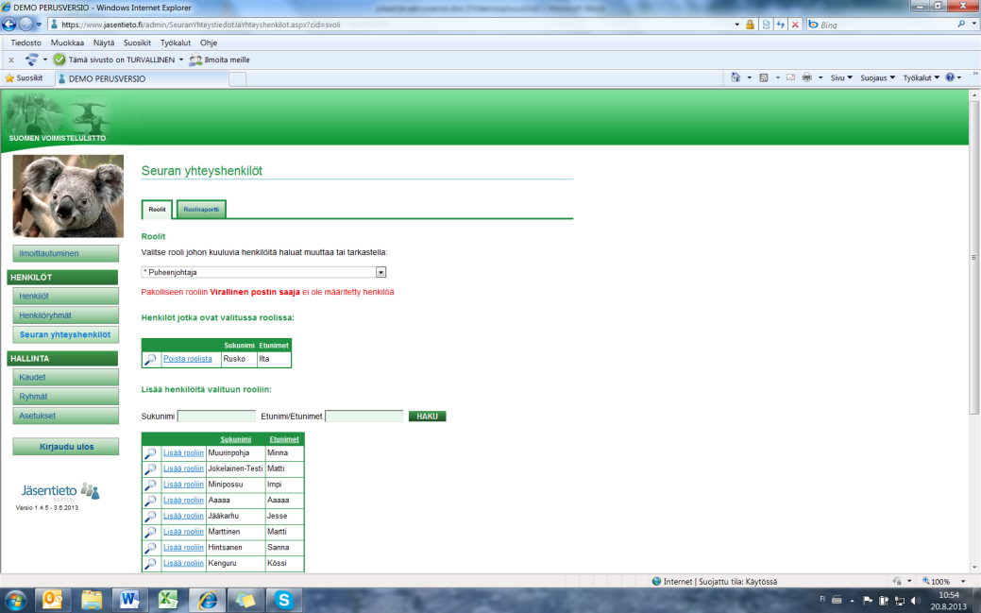The height and width of the screenshot is (613, 981).
Task: Click the magnifier icon beside Aaaaa
Action: (150, 501)
